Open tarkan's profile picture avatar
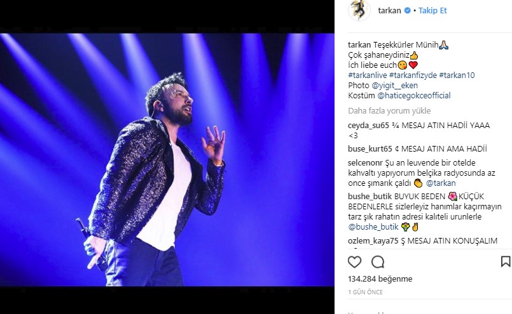The image size is (512, 314). coord(359,10)
